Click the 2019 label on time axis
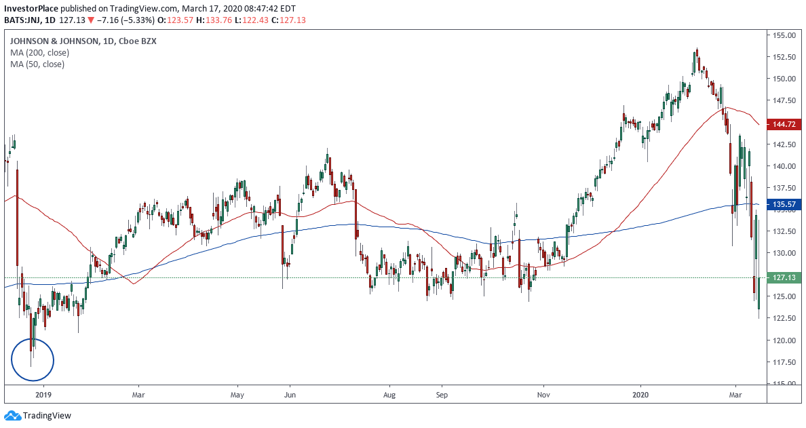The width and height of the screenshot is (806, 428). [x=43, y=395]
